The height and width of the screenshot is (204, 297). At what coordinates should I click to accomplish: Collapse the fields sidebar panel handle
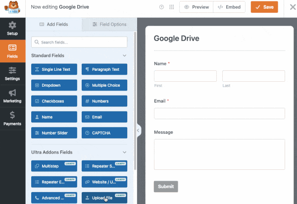coord(139,130)
